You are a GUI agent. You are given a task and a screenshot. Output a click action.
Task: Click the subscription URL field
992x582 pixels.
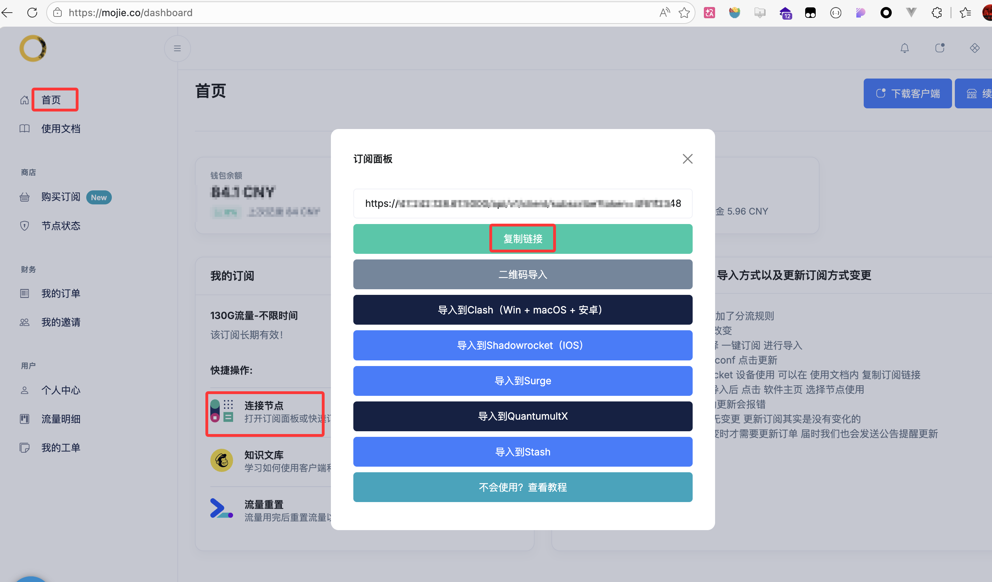522,203
